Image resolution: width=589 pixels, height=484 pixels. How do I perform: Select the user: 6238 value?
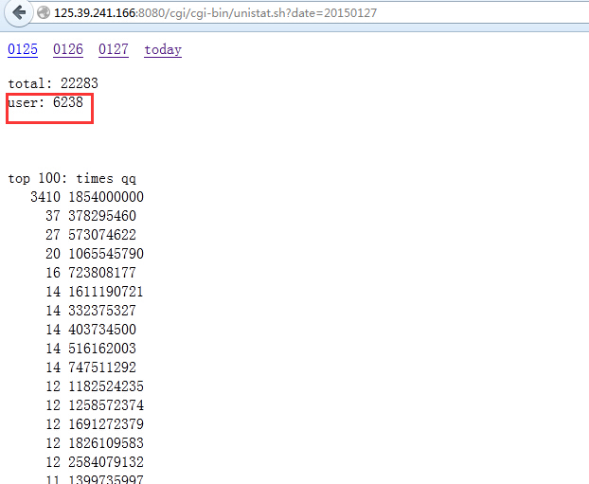coord(45,102)
